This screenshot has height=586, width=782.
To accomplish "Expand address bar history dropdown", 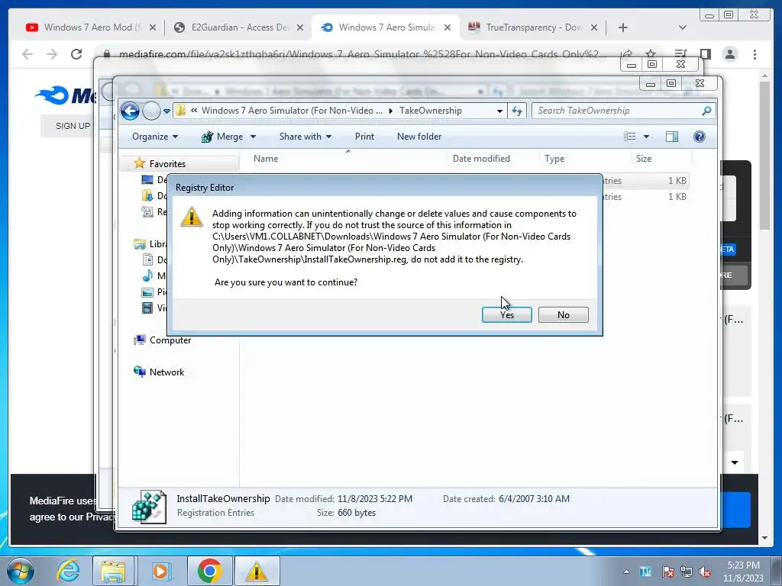I will pyautogui.click(x=499, y=111).
